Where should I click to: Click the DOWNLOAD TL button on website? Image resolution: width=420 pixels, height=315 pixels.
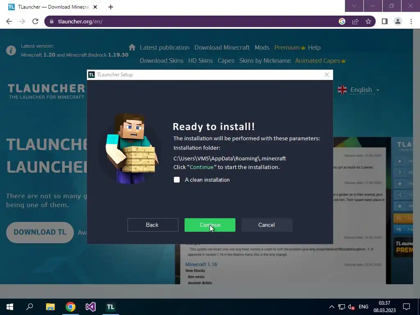(40, 232)
